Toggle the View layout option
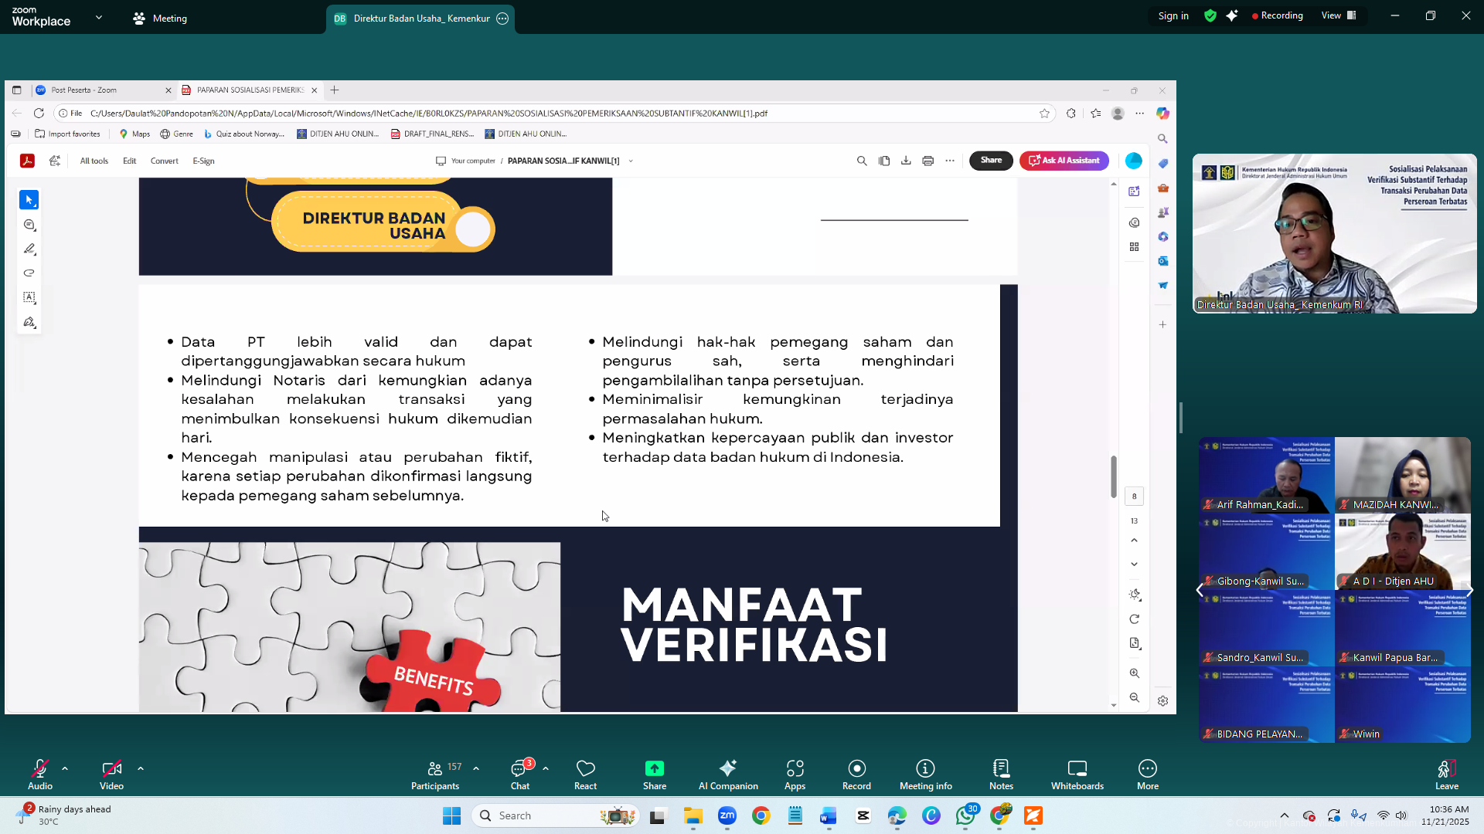The image size is (1484, 834). [x=1339, y=15]
